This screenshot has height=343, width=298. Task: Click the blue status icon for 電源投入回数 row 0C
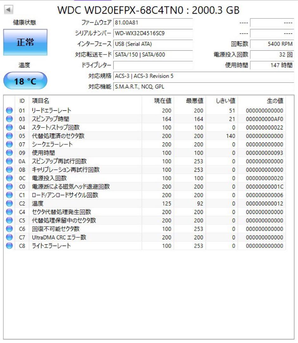coord(9,178)
